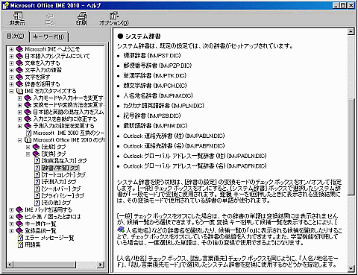Click book icon for 日本語入力システムについて
This screenshot has height=275, width=358.
(19, 56)
